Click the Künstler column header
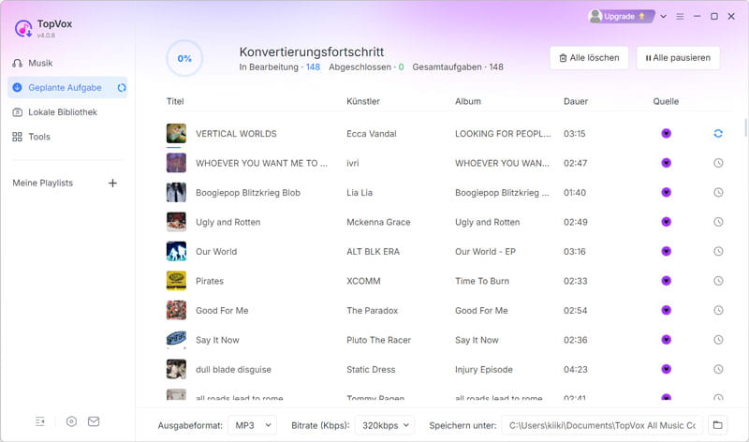The image size is (749, 442). (x=363, y=101)
